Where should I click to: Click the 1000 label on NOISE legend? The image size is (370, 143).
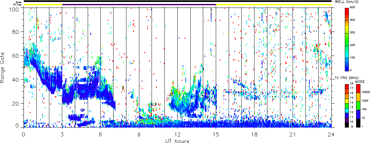365,101
